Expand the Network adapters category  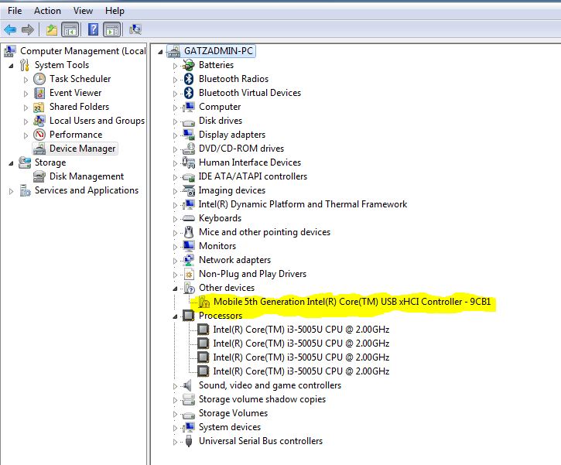coord(175,262)
